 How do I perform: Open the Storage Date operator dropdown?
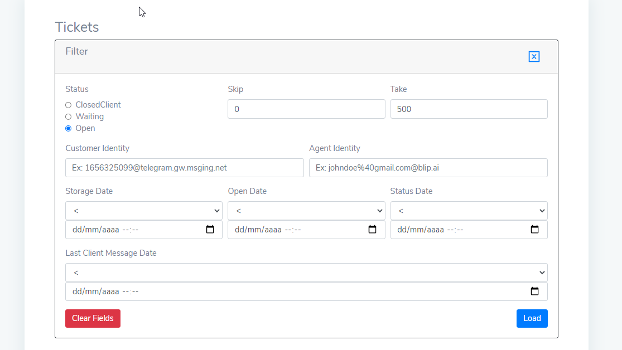click(143, 211)
